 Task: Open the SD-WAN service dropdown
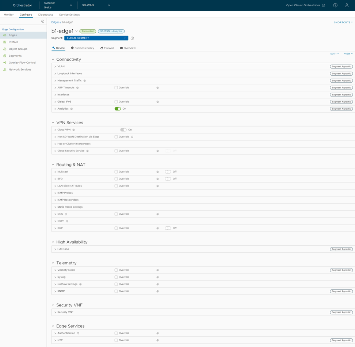pyautogui.click(x=96, y=5)
